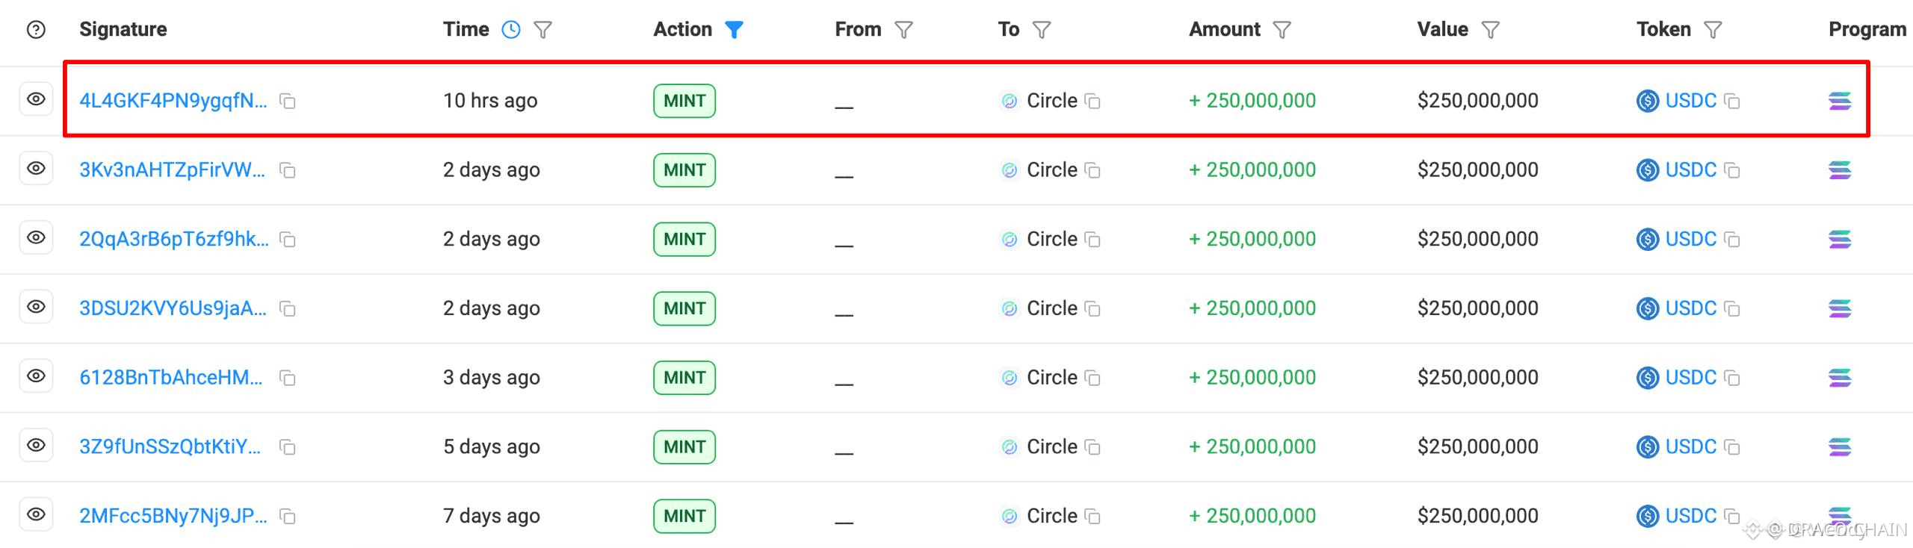Open transaction 3Kv3nAHTZpFirVW link
This screenshot has width=1913, height=548.
173,170
